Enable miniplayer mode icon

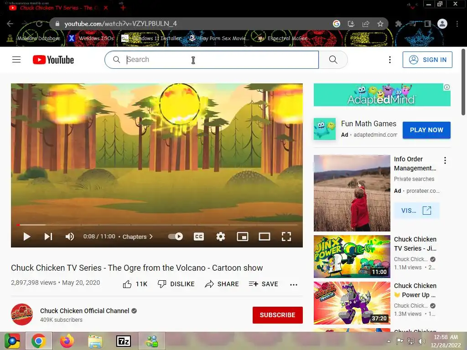tap(243, 237)
